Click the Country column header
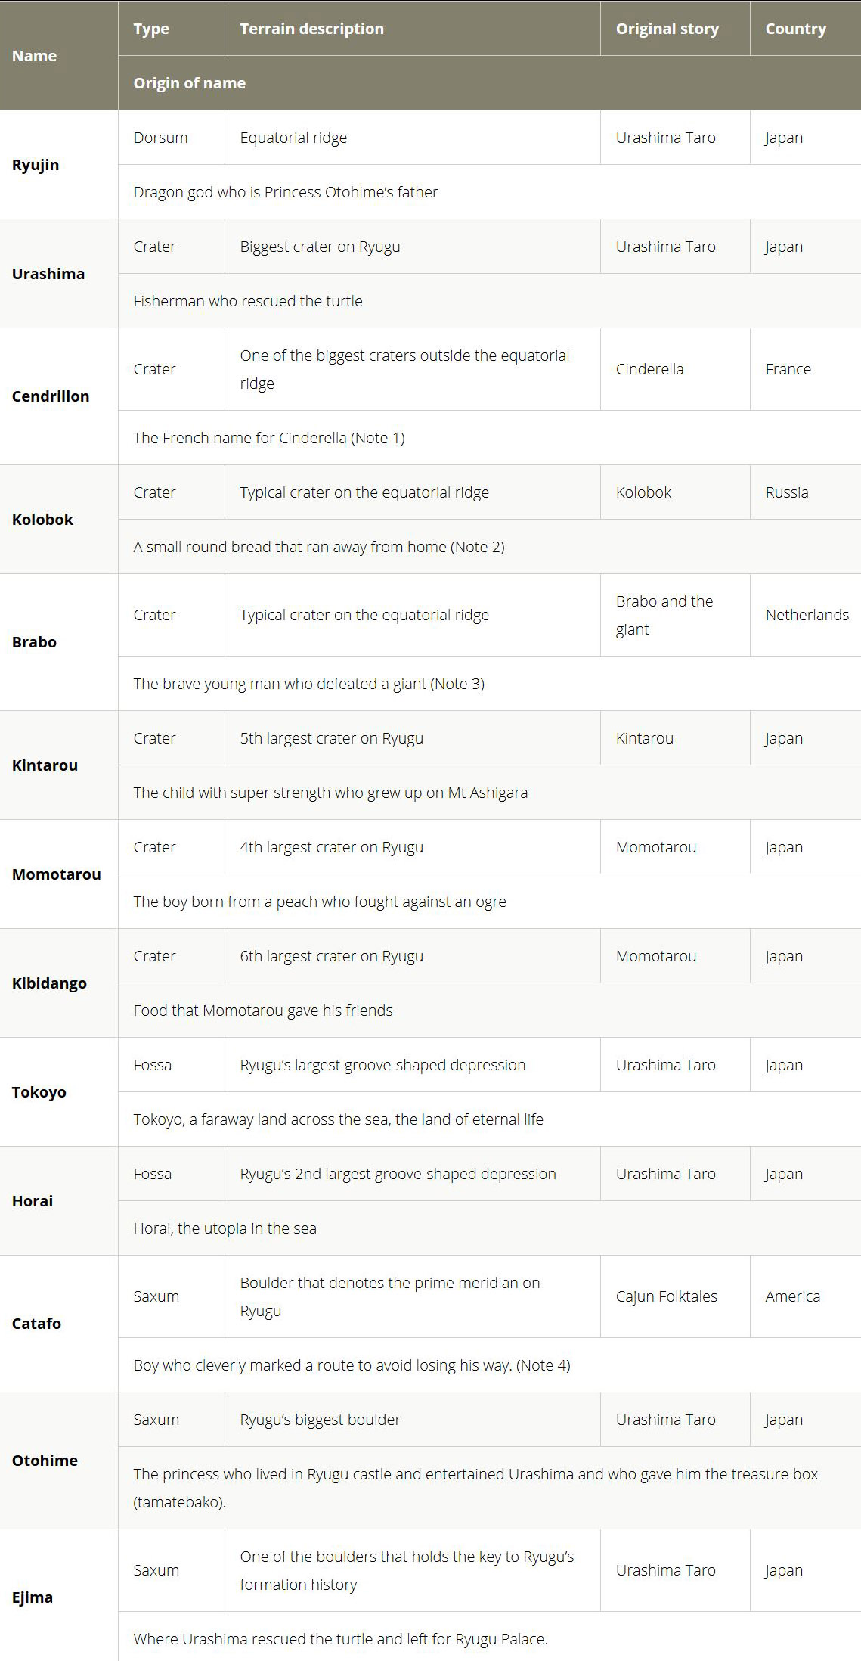861x1661 pixels. pos(795,29)
